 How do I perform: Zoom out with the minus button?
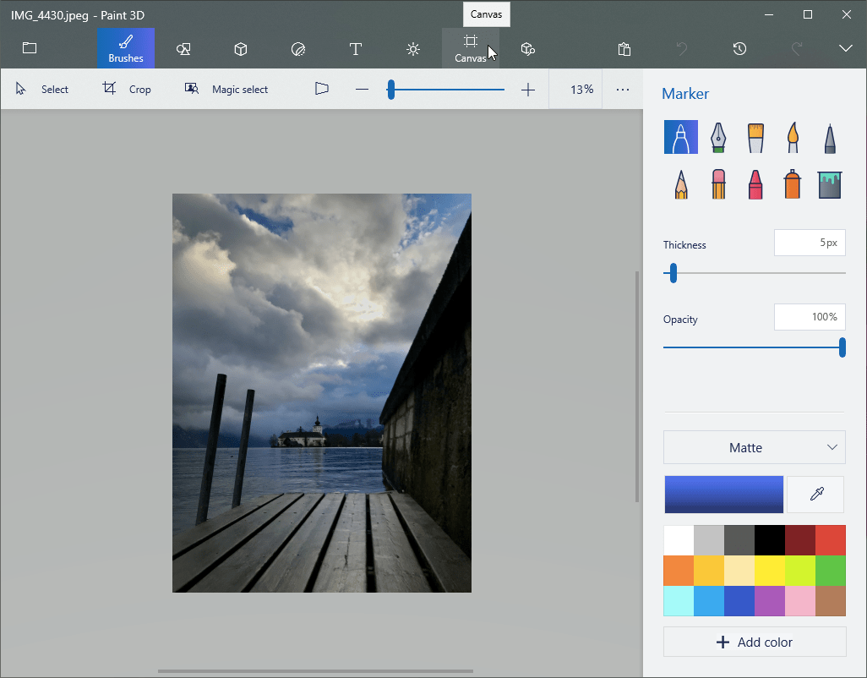pyautogui.click(x=363, y=89)
